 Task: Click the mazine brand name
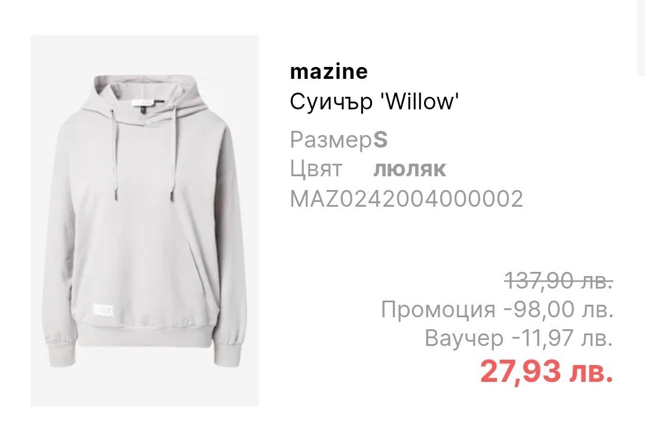pos(328,72)
